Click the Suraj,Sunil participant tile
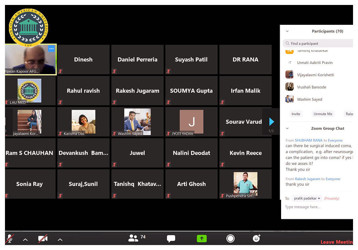This screenshot has height=250, width=358. click(x=83, y=184)
